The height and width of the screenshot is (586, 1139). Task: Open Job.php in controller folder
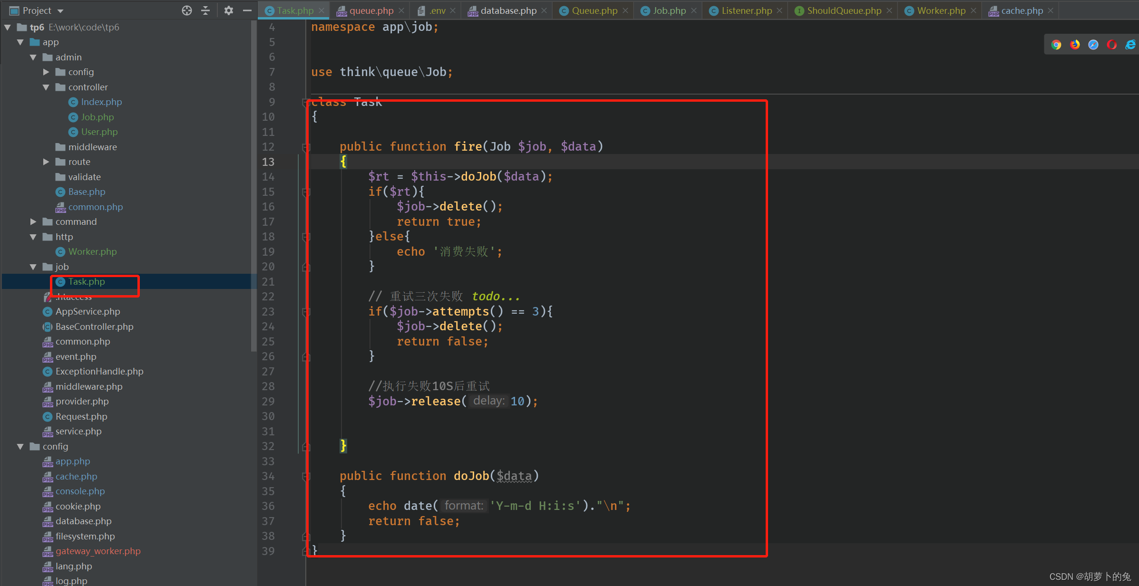97,117
